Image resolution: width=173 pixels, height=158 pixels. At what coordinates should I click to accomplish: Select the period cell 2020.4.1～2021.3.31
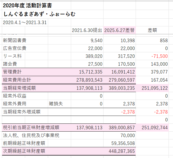click(x=25, y=22)
